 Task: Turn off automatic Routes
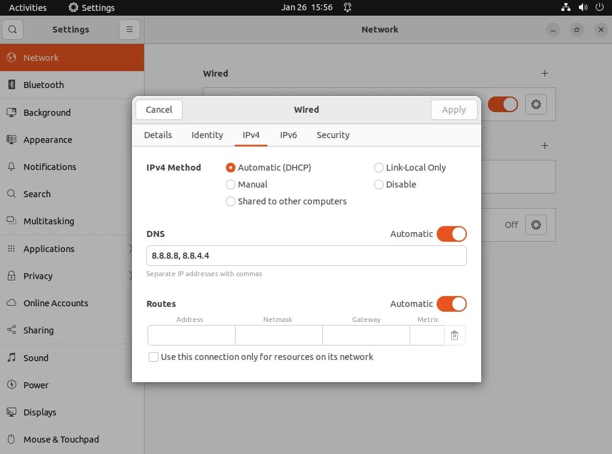pos(452,304)
